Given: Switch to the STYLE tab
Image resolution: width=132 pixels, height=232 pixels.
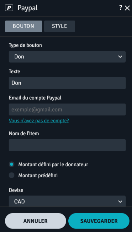Looking at the screenshot, I should 60,26.
